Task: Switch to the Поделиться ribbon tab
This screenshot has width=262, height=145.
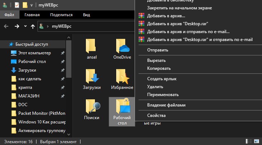Action: [61, 15]
